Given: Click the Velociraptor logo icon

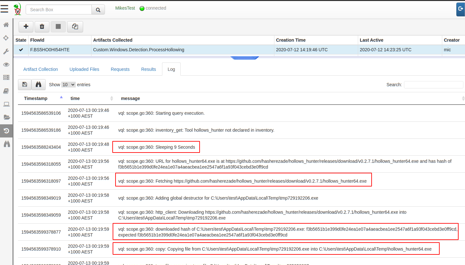Looking at the screenshot, I should pos(18,9).
